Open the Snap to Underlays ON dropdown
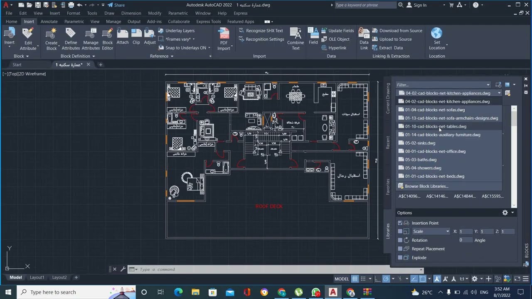 click(209, 48)
